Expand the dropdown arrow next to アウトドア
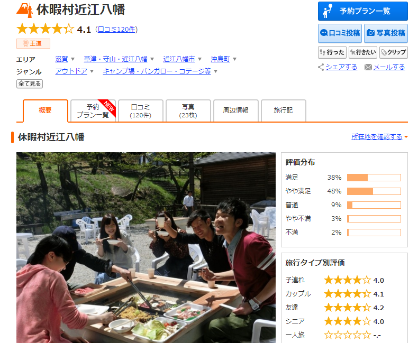 [92, 71]
